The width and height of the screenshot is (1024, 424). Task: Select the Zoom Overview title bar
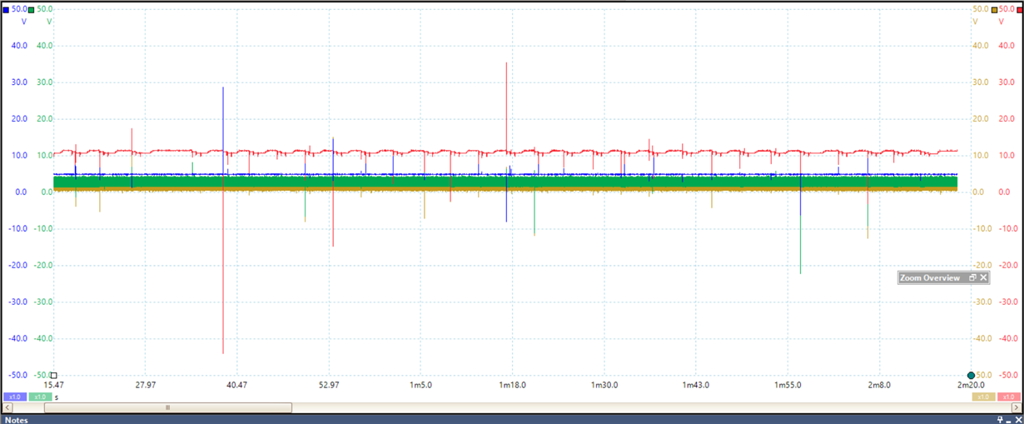[943, 278]
